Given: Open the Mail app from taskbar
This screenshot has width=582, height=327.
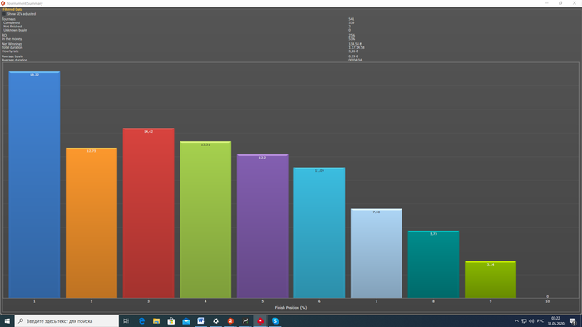Looking at the screenshot, I should point(186,320).
